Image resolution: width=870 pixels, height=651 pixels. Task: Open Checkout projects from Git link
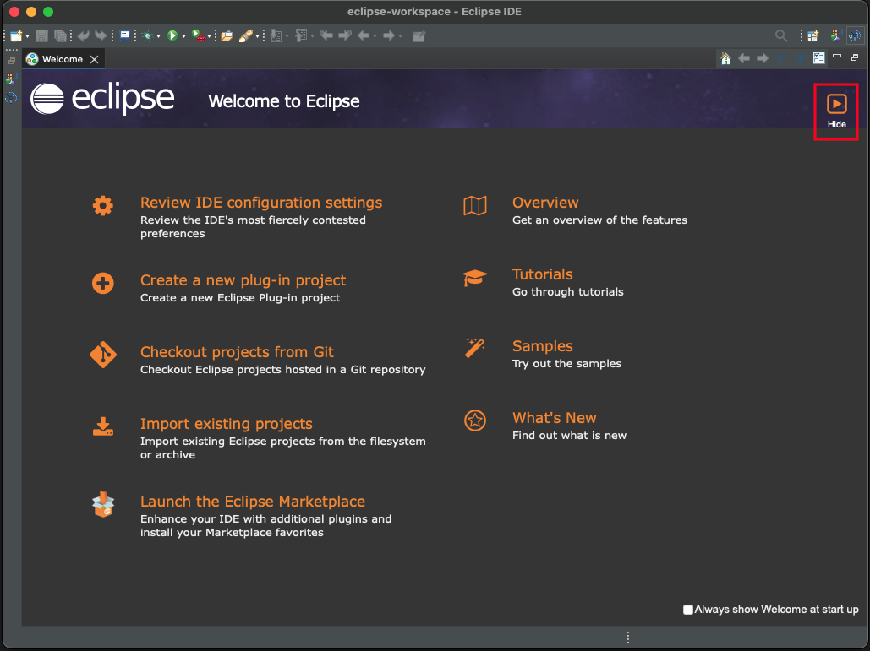pyautogui.click(x=237, y=352)
